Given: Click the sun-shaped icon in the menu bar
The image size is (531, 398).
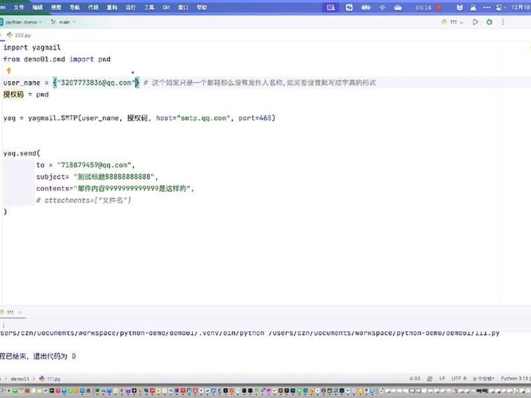Looking at the screenshot, I should coord(383,7).
